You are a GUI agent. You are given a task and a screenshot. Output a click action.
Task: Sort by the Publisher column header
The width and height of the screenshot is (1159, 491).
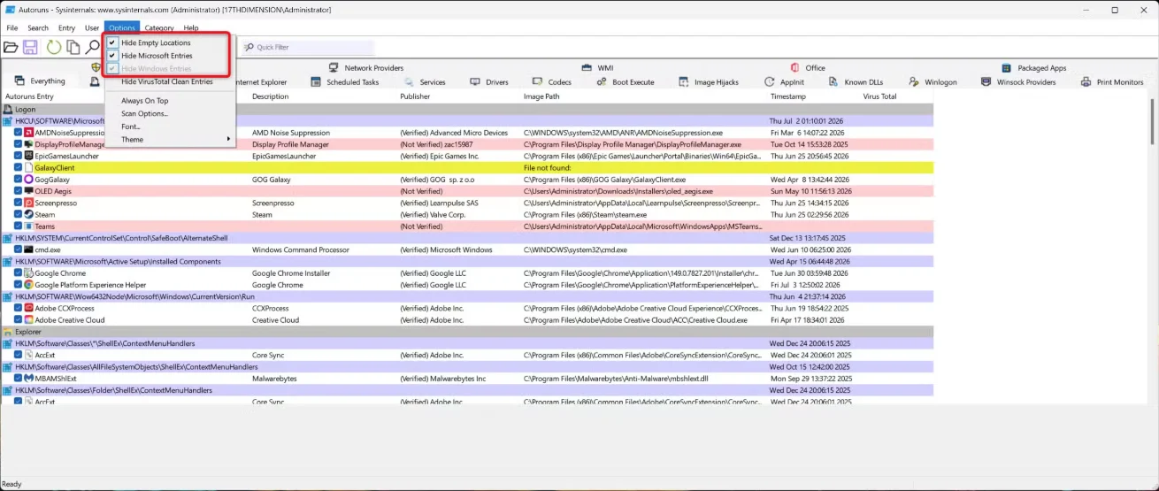(x=416, y=96)
